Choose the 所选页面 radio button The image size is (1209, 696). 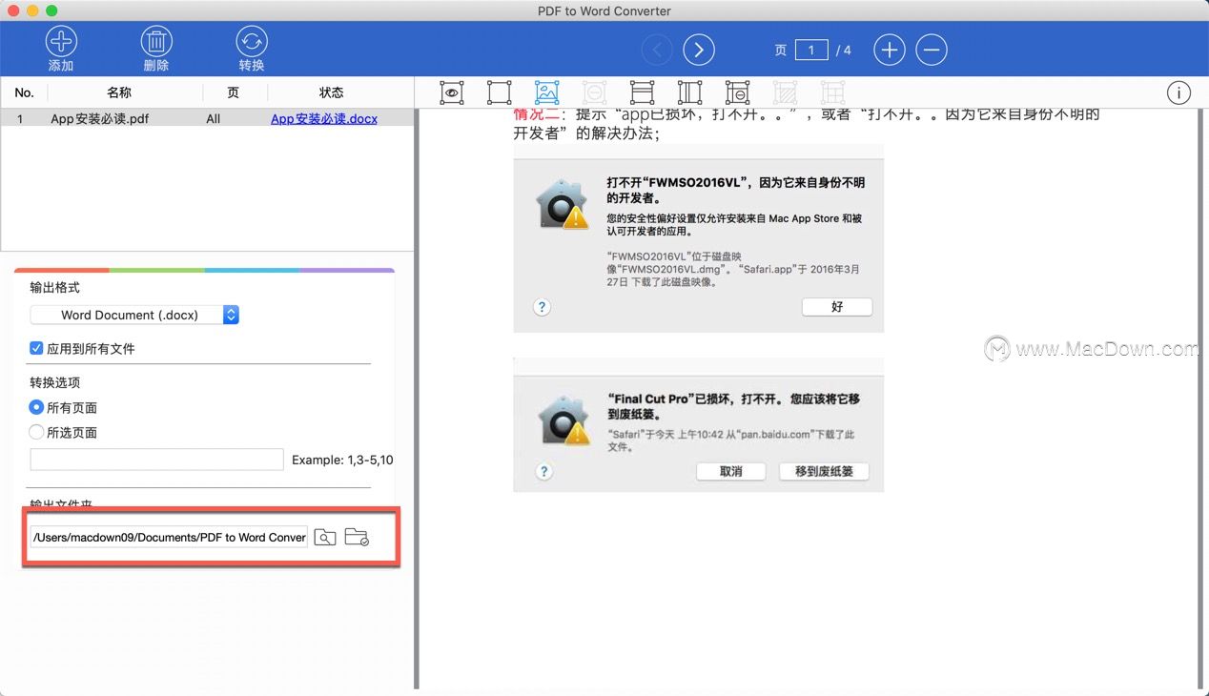pos(36,432)
